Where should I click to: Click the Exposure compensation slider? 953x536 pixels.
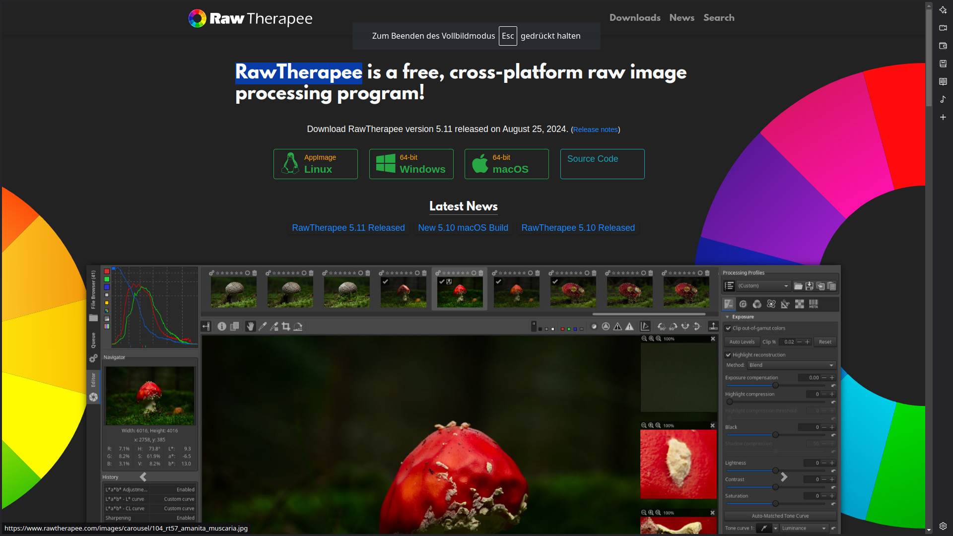tap(775, 385)
